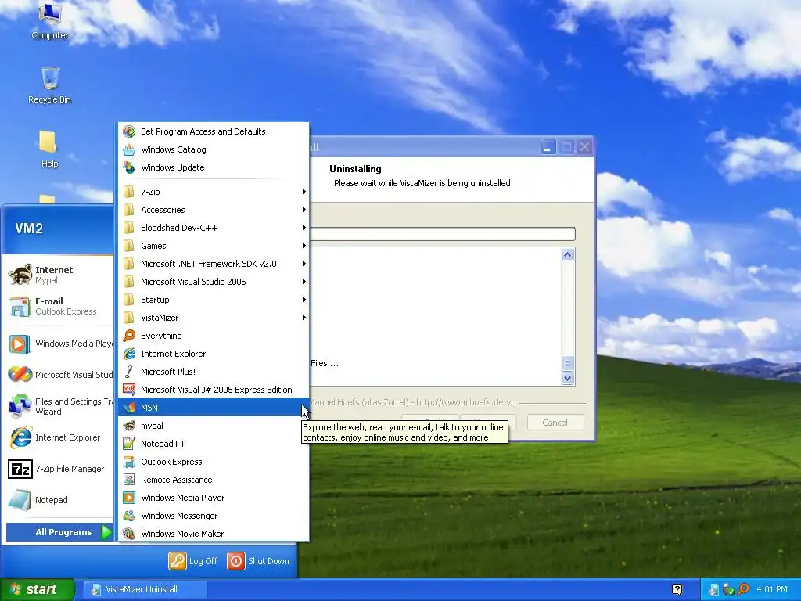Screen dimensions: 801x601
Task: Expand Microsoft .NET Framework SDK v2.0 submenu
Action: tap(214, 264)
